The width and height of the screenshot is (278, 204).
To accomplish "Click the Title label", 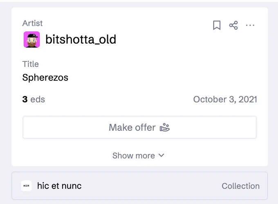I will (31, 64).
